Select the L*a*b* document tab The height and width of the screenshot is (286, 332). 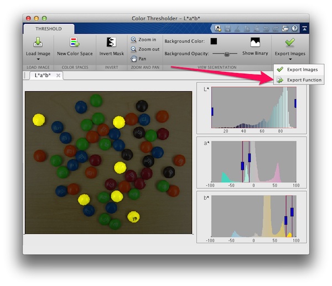coord(43,75)
